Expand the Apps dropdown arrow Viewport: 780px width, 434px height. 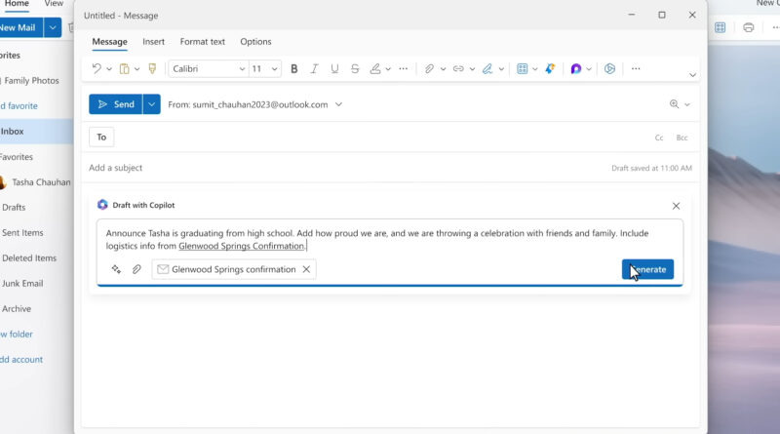pyautogui.click(x=534, y=69)
